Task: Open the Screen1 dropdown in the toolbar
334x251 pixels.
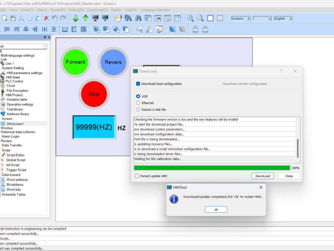Action: click(x=248, y=19)
